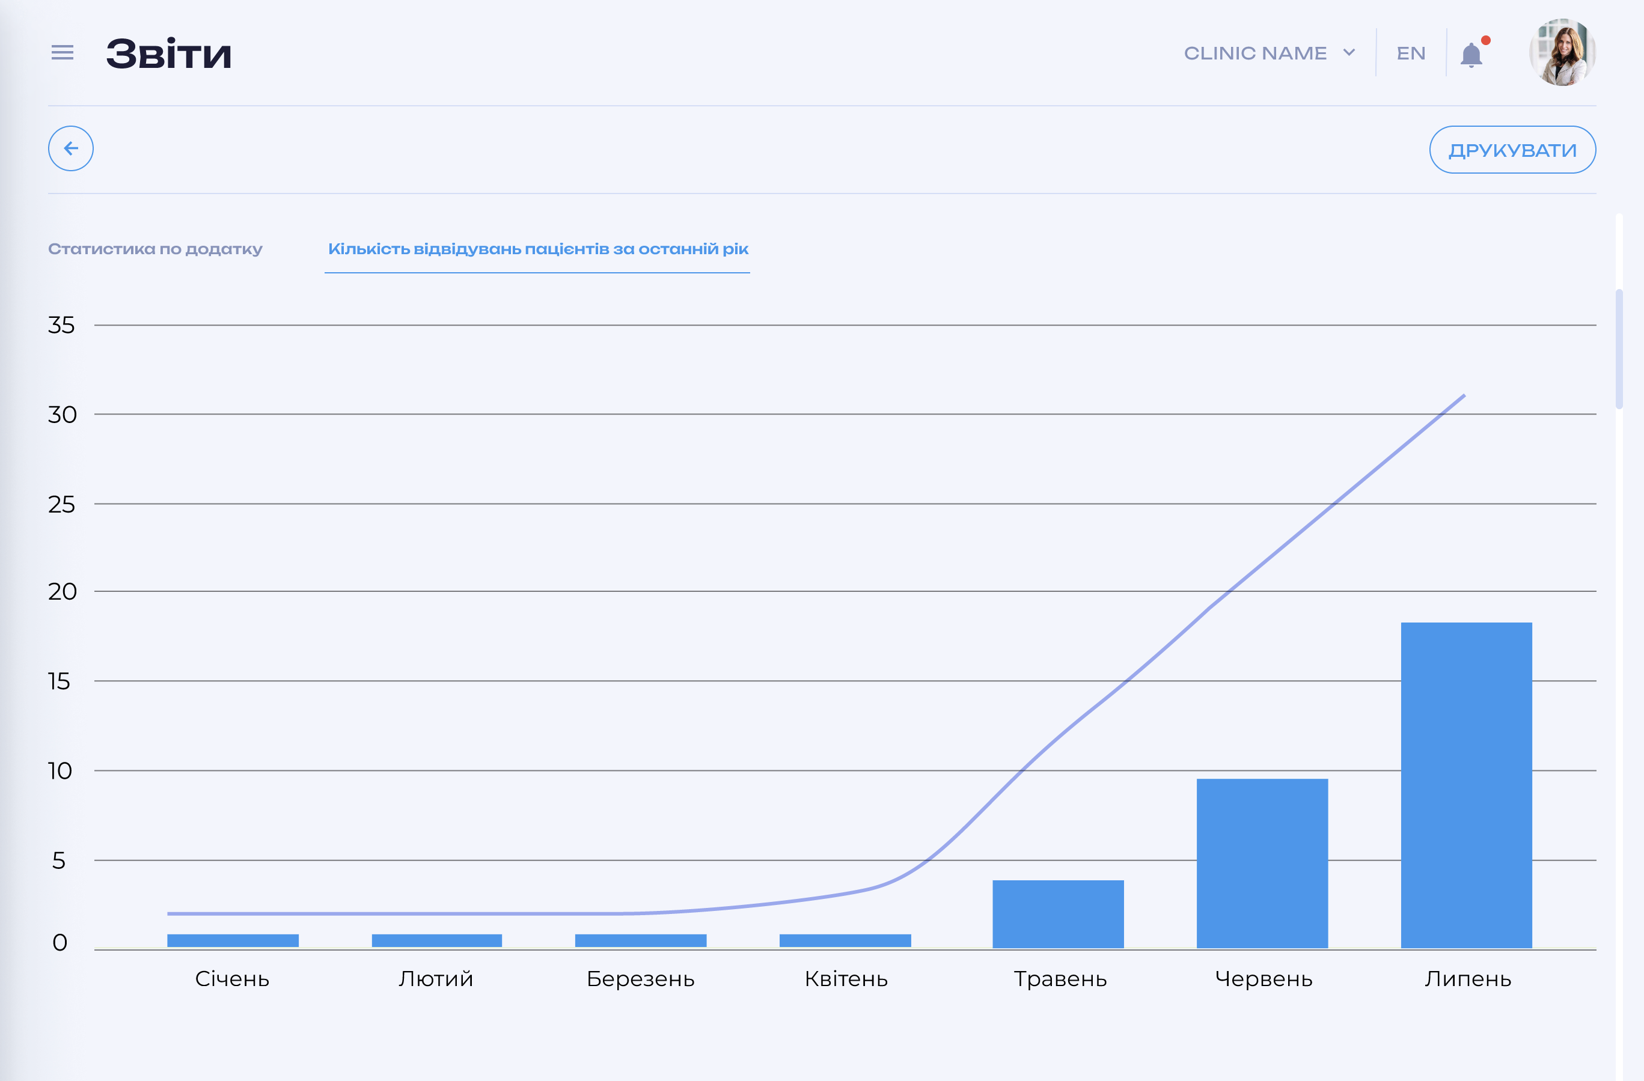1644x1081 pixels.
Task: Click the ДРУКУВАТИ print button
Action: click(x=1512, y=150)
